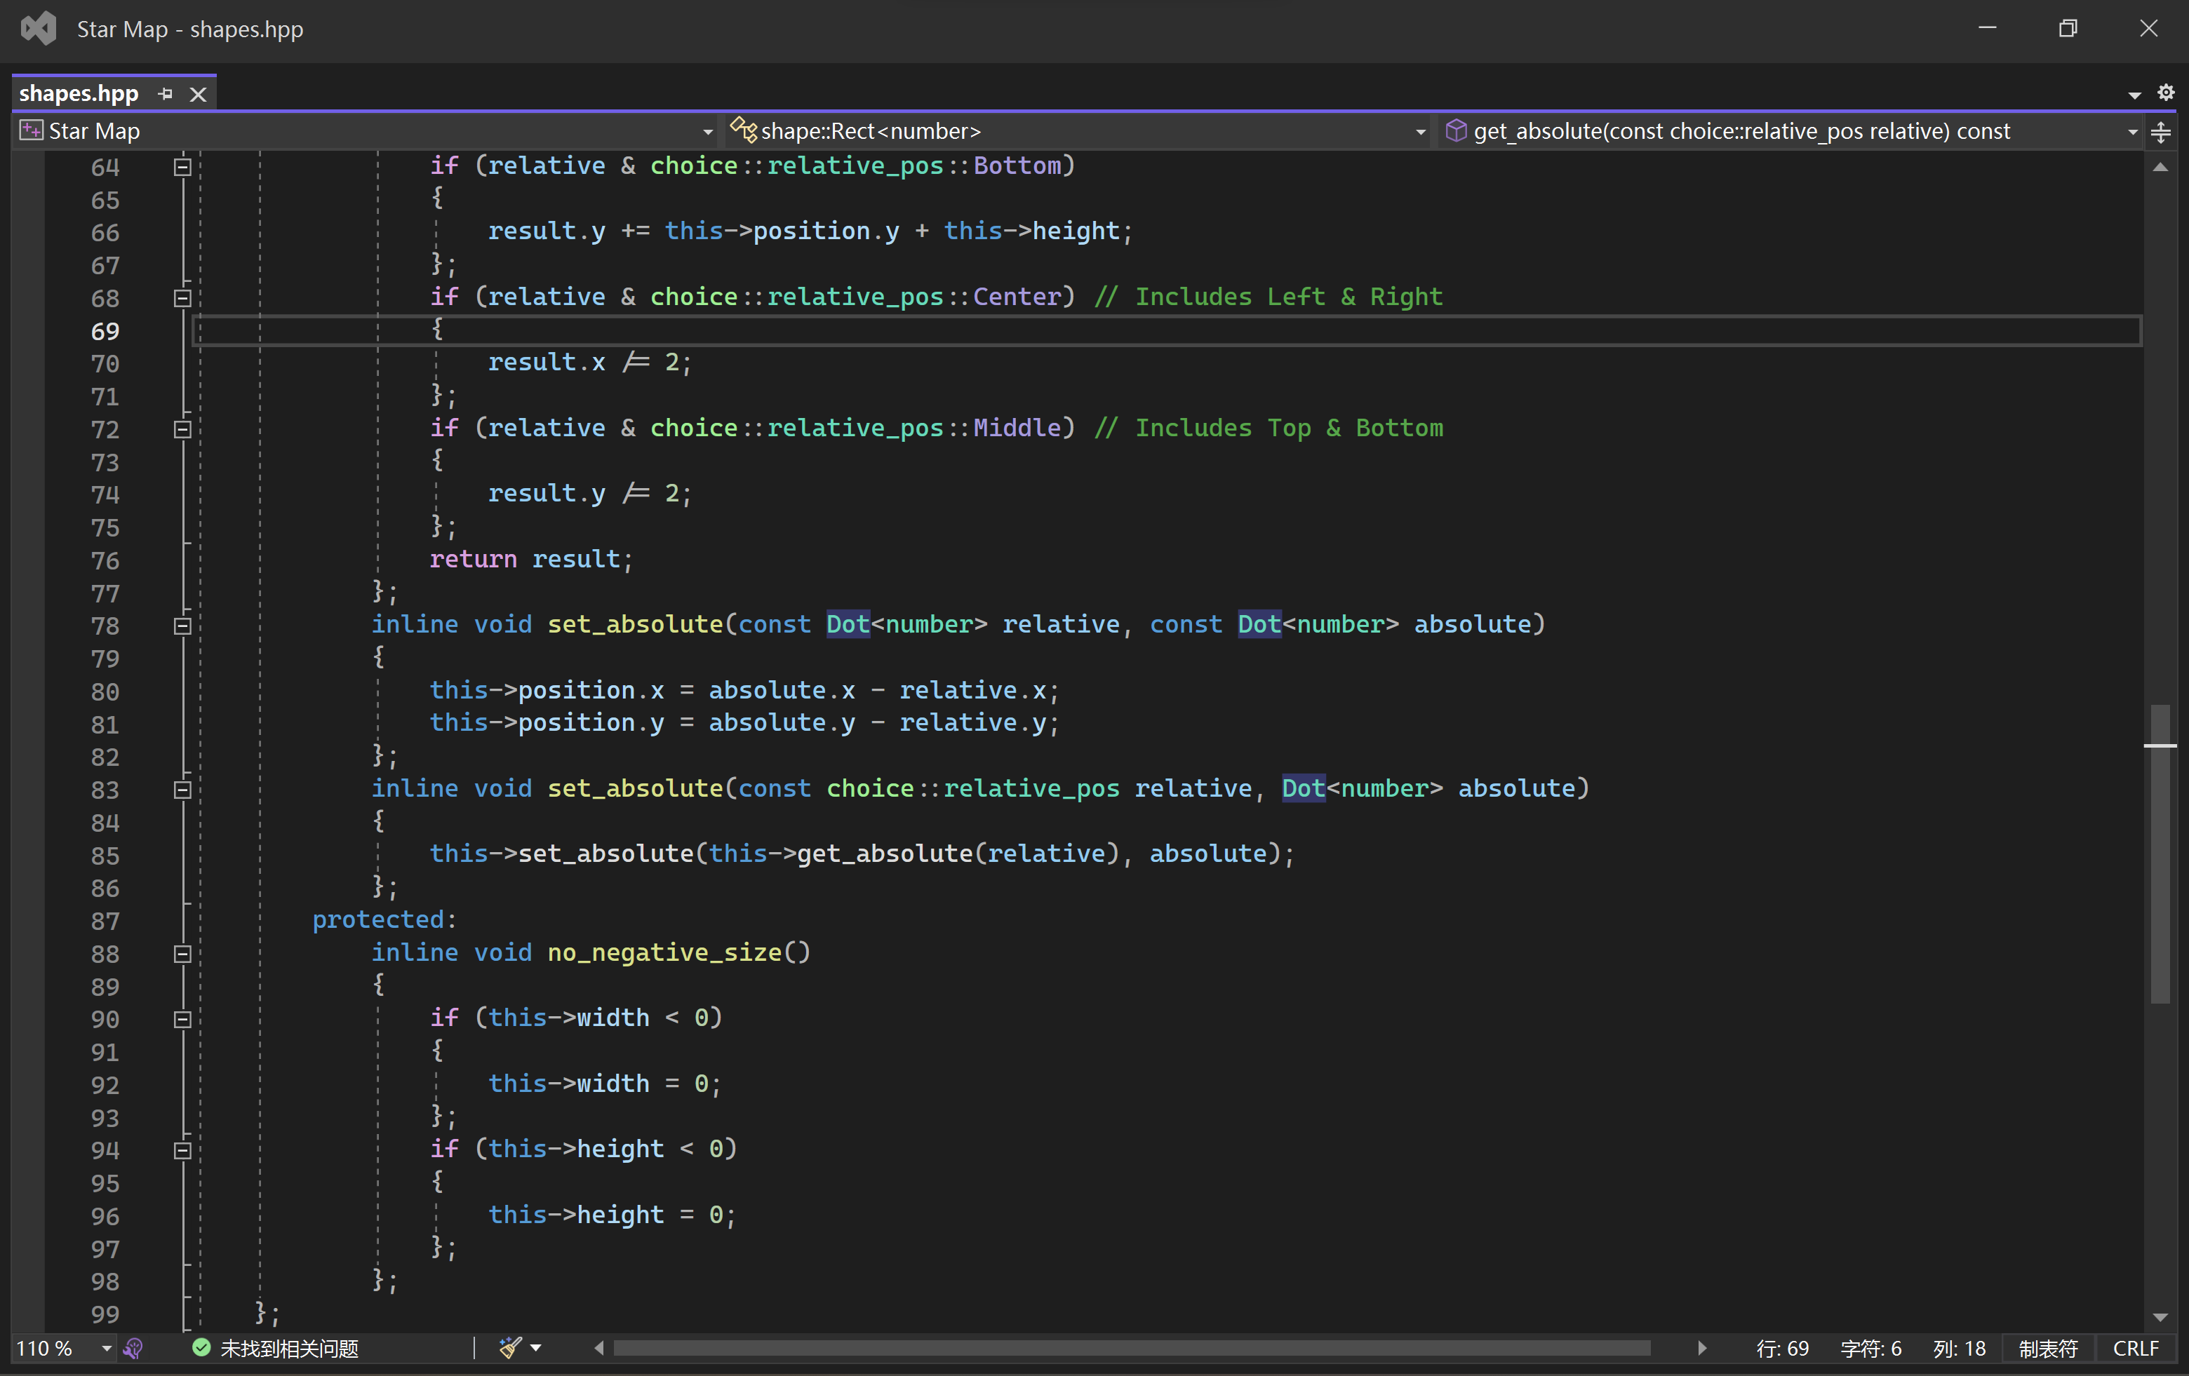Click the 制表符 tabs indicator
Image resolution: width=2189 pixels, height=1376 pixels.
(x=2048, y=1348)
